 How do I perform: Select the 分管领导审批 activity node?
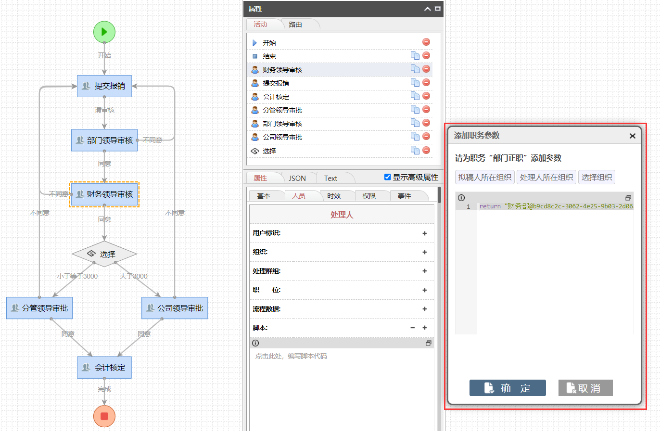(39, 308)
